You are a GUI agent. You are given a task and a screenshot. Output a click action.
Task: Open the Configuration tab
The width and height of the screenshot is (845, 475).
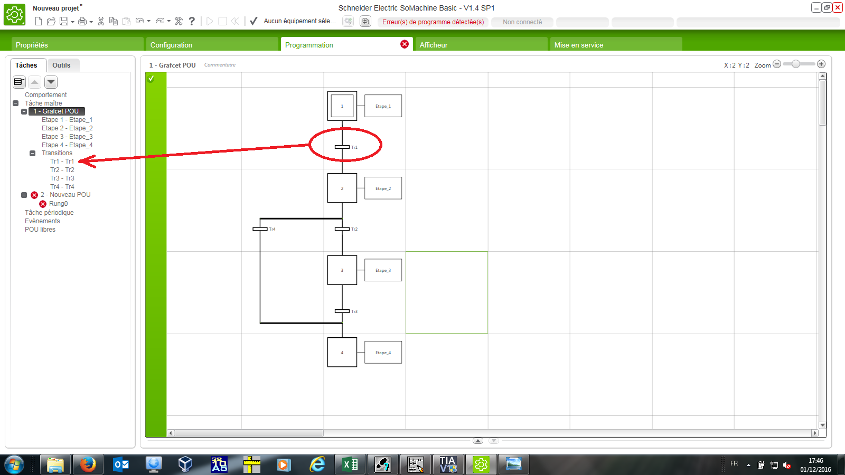click(x=171, y=45)
